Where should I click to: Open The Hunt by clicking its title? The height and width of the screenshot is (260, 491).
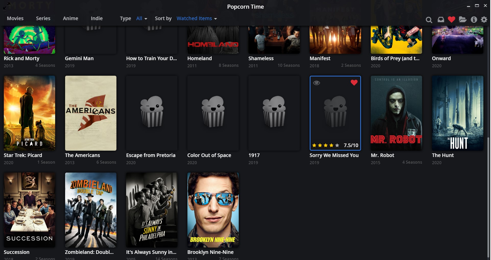click(x=443, y=155)
